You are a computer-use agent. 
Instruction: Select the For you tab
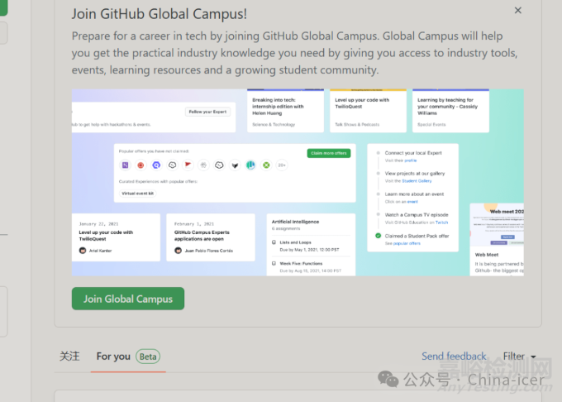coord(113,357)
